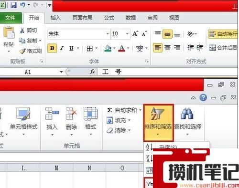Click the increase font size icon
Viewport: 239px width, 188px height.
pyautogui.click(x=135, y=33)
